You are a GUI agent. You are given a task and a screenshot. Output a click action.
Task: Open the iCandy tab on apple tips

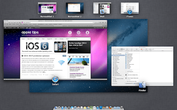pos(62,39)
